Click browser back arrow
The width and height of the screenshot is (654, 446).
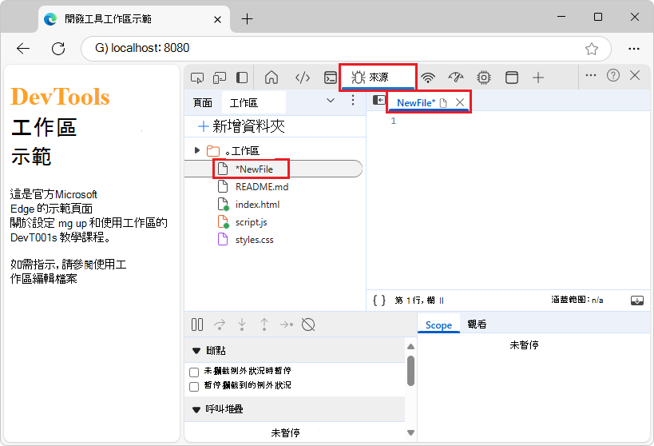click(x=23, y=49)
